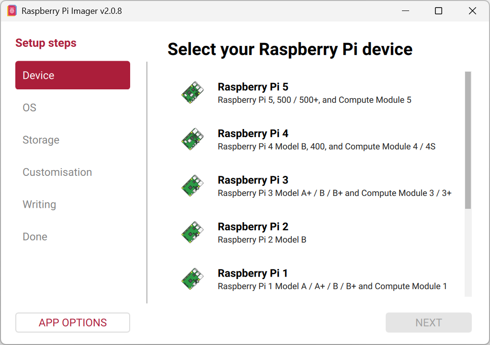490x345 pixels.
Task: Click the Raspberry Pi 2 board icon
Action: click(x=192, y=232)
